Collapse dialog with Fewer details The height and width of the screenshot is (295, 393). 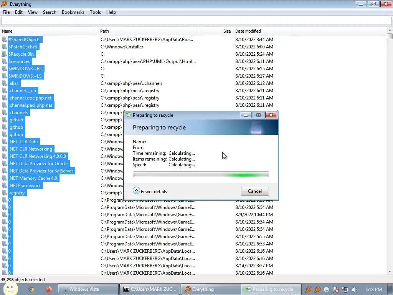[150, 191]
